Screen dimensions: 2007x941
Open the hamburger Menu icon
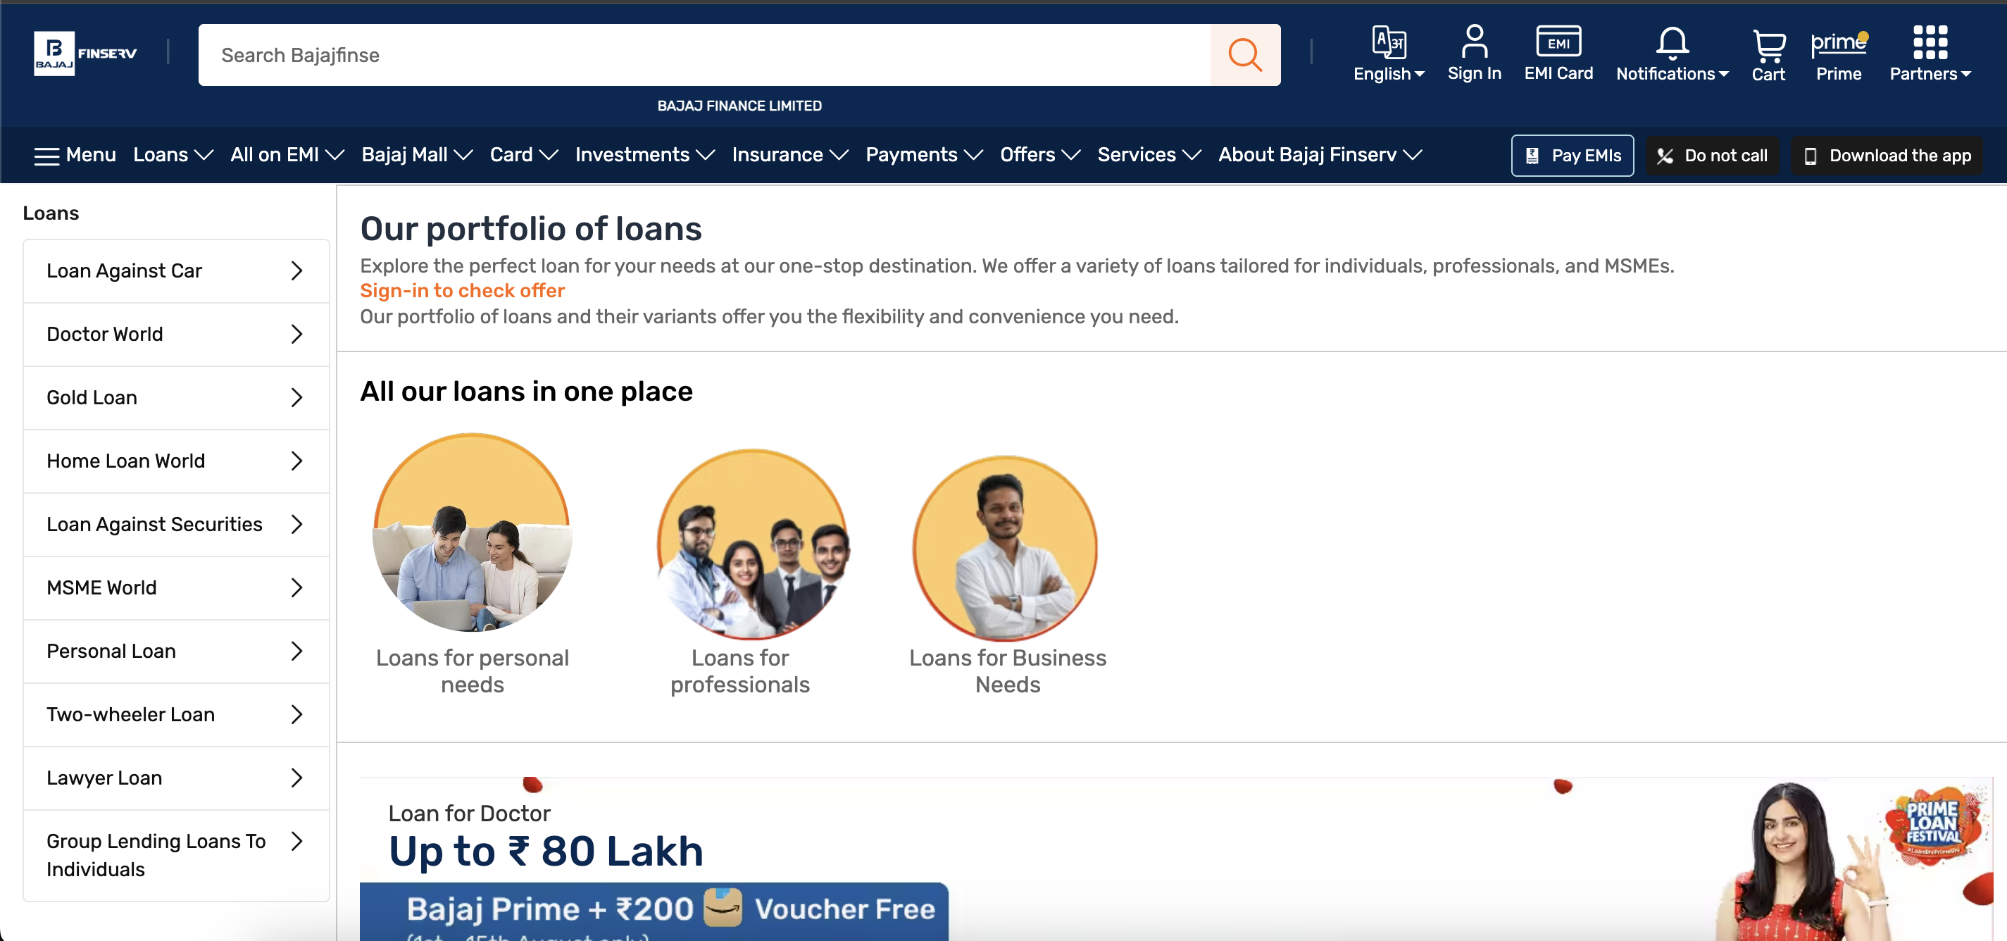point(46,156)
